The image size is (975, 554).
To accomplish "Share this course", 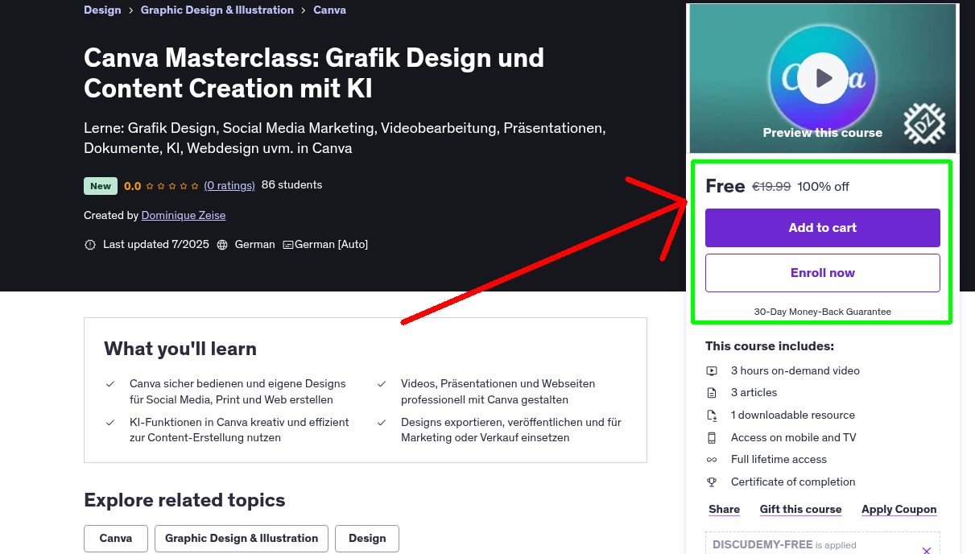I will (723, 509).
